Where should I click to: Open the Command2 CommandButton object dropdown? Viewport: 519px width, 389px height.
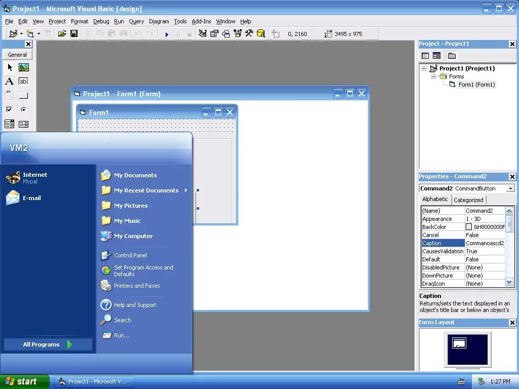pyautogui.click(x=511, y=188)
